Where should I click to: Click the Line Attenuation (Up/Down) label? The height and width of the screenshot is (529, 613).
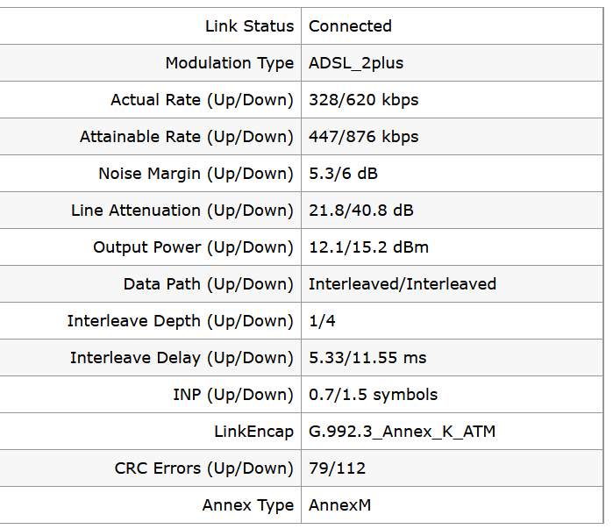click(182, 211)
